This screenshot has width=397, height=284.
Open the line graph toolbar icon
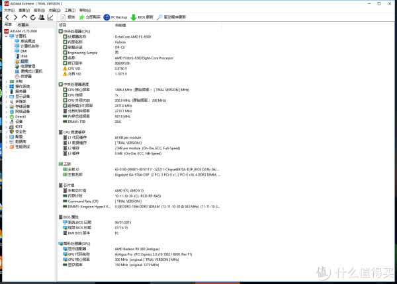(50, 17)
